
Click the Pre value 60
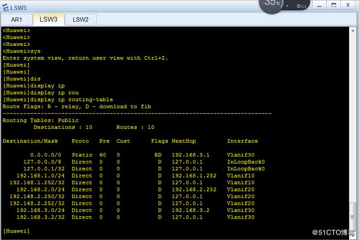pyautogui.click(x=103, y=155)
